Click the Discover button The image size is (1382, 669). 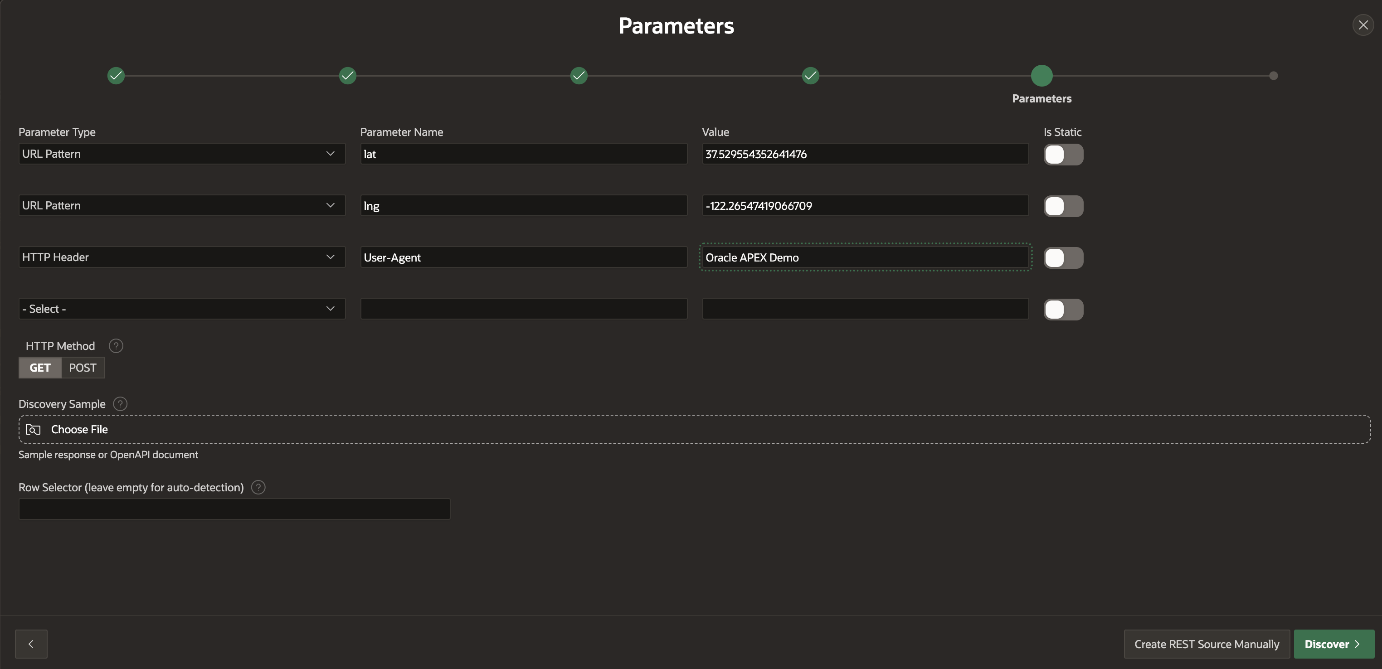point(1333,644)
